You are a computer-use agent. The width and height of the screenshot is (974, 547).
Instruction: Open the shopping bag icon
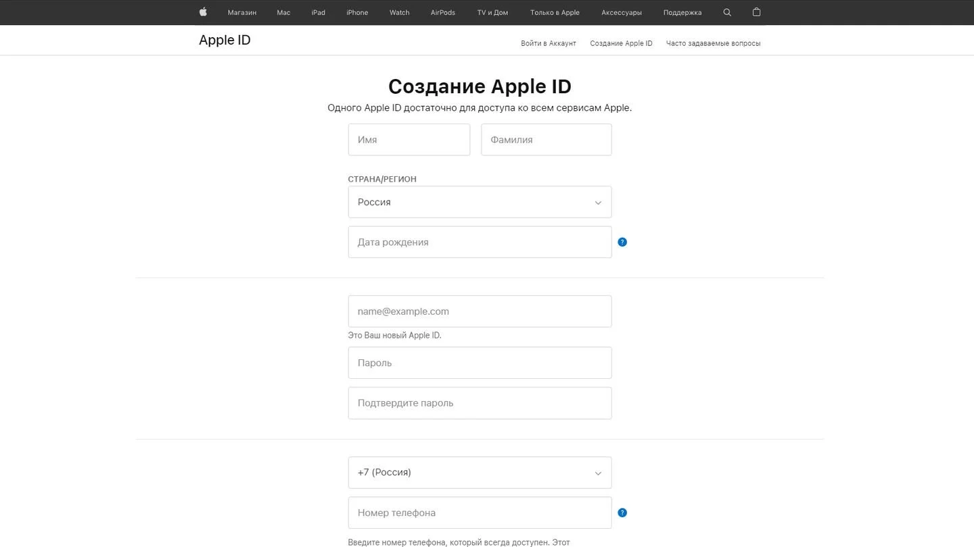[756, 12]
